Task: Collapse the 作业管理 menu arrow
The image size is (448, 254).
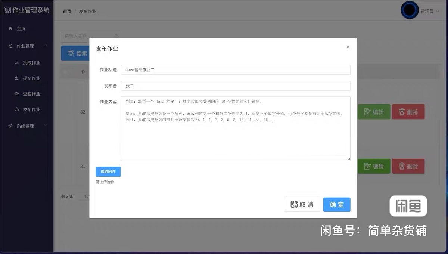Action: click(x=45, y=46)
